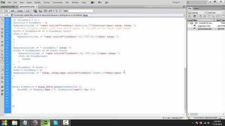Click the Files panel horizontal scrollbar thumb

[194, 114]
